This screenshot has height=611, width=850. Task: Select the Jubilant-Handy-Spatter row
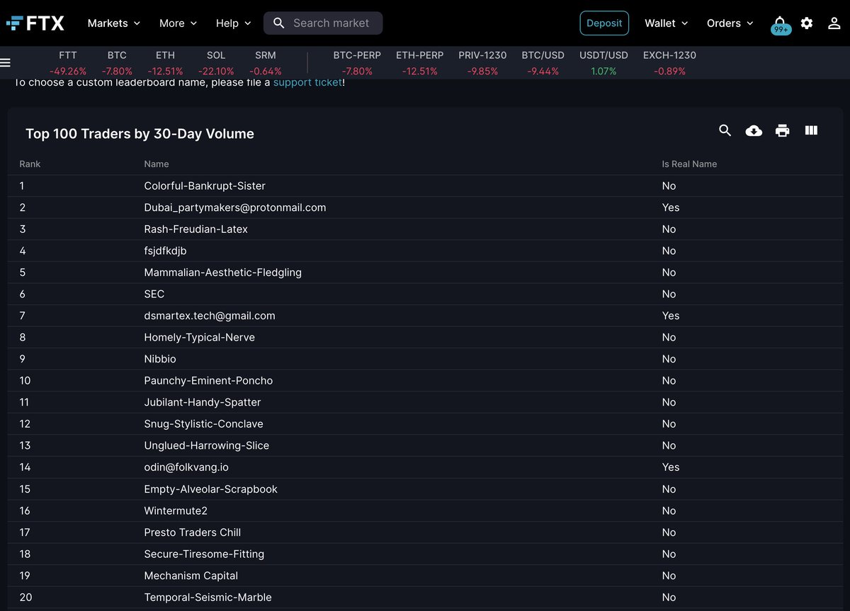[x=425, y=402]
